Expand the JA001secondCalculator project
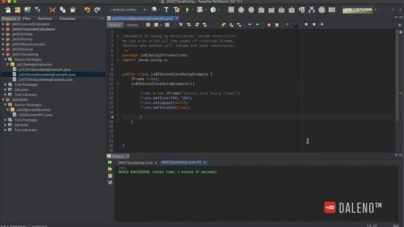The height and width of the screenshot is (227, 404). pyautogui.click(x=3, y=24)
